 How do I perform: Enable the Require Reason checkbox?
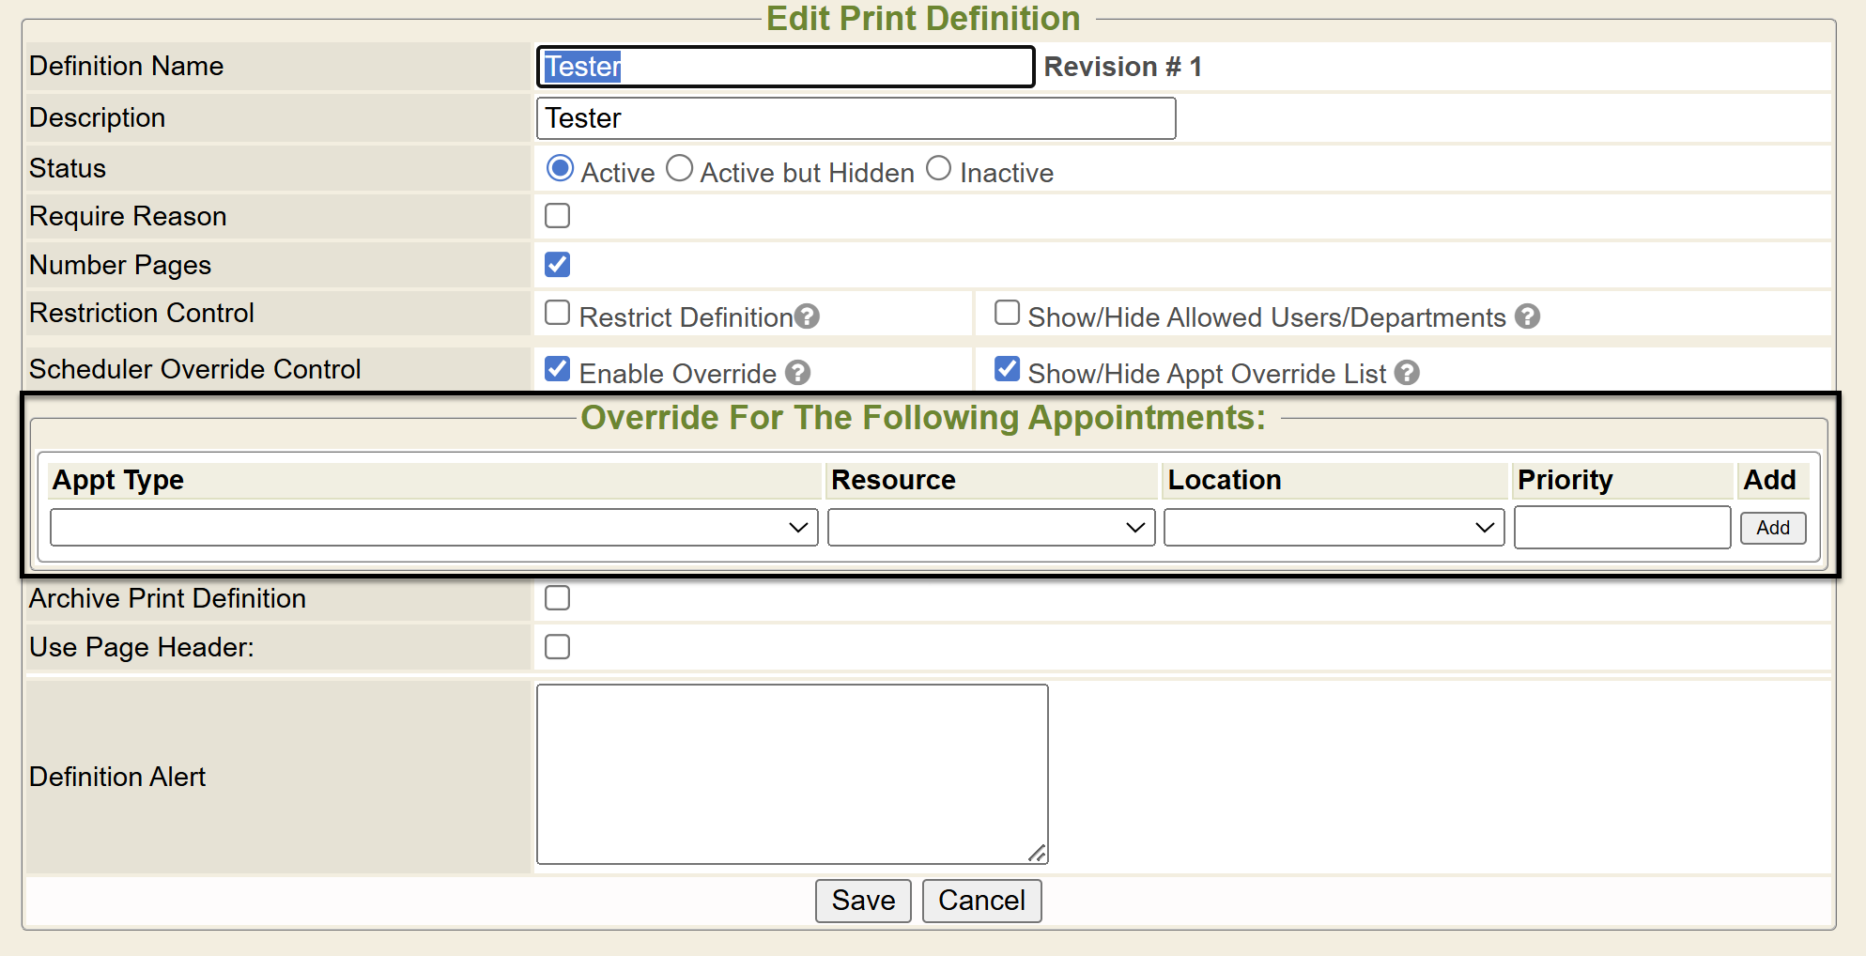point(558,216)
